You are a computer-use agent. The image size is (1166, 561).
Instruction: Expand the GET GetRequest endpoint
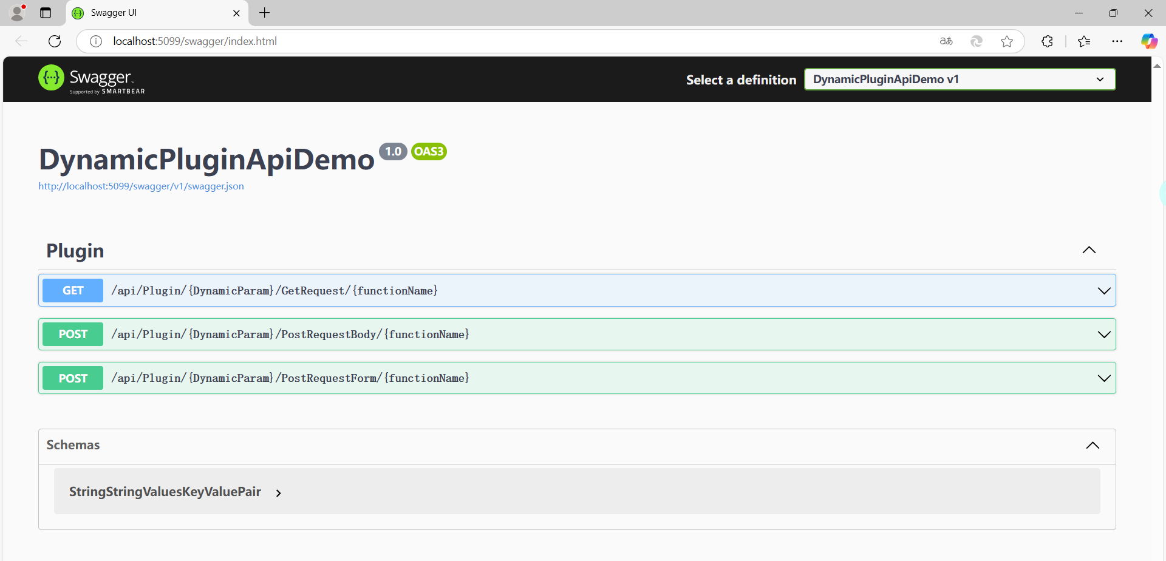pos(1103,291)
